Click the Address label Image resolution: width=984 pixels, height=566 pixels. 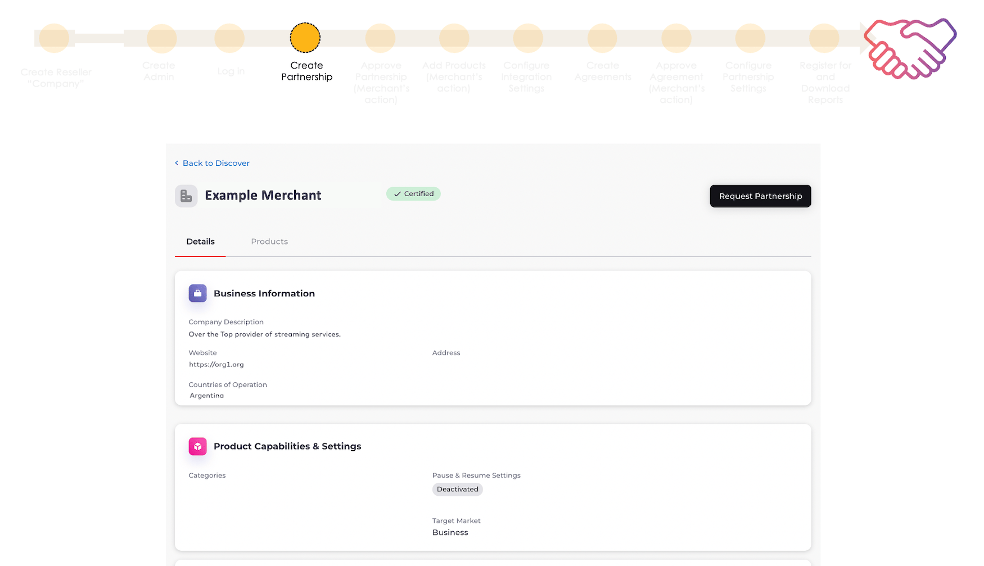coord(446,353)
